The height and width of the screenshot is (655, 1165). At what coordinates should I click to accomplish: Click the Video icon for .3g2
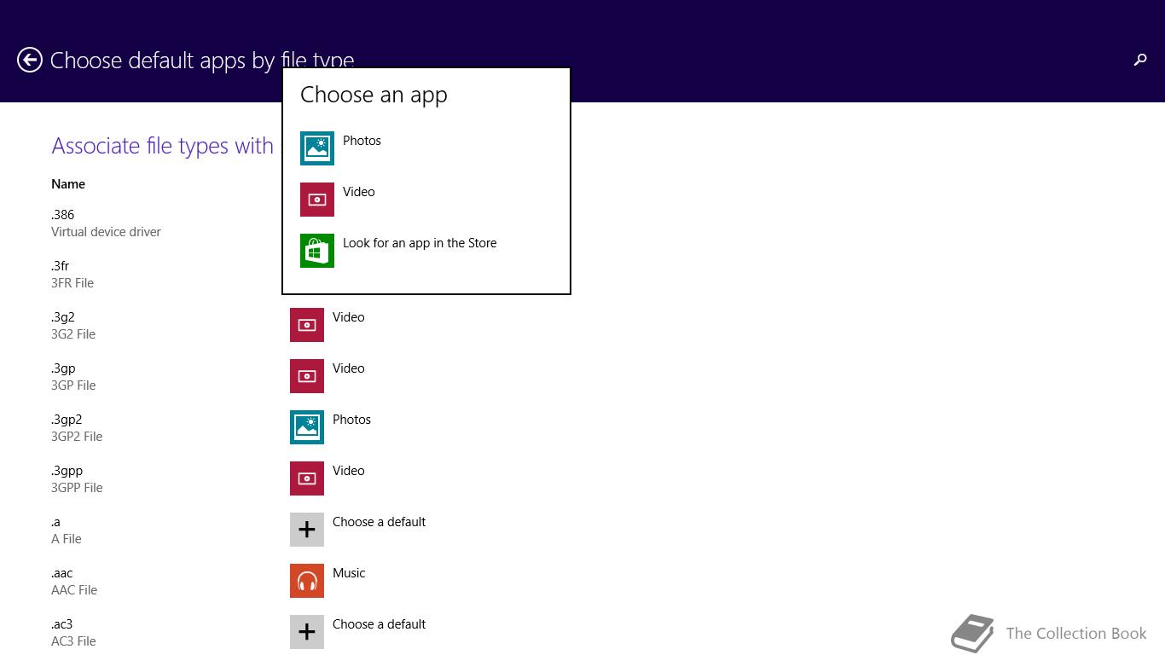pyautogui.click(x=307, y=325)
